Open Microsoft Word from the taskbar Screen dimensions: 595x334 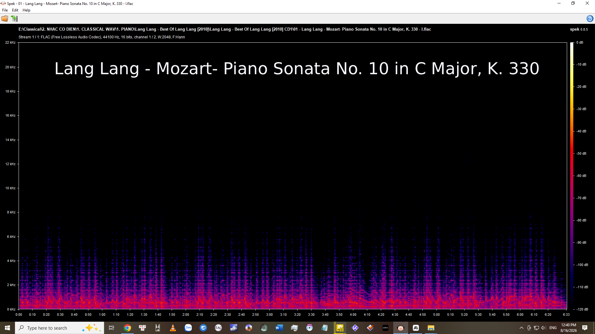point(279,328)
